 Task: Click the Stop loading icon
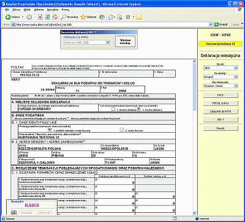(x=40, y=17)
